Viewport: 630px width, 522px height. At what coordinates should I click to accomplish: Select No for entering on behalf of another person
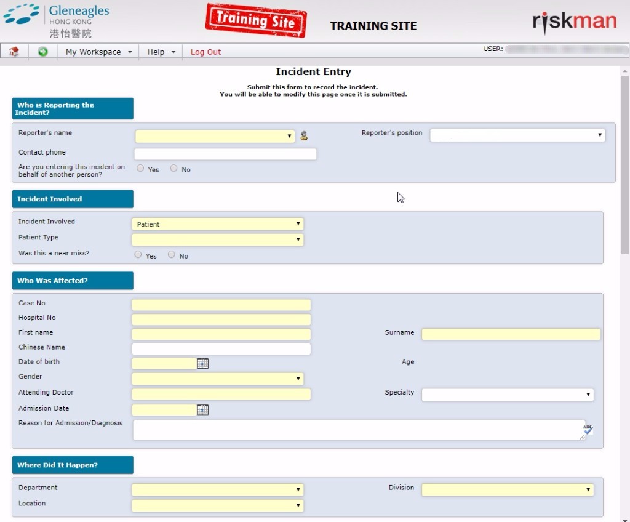pos(174,169)
